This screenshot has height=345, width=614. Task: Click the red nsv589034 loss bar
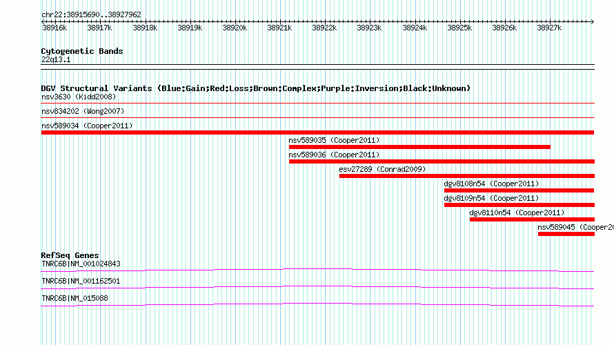[x=317, y=132]
